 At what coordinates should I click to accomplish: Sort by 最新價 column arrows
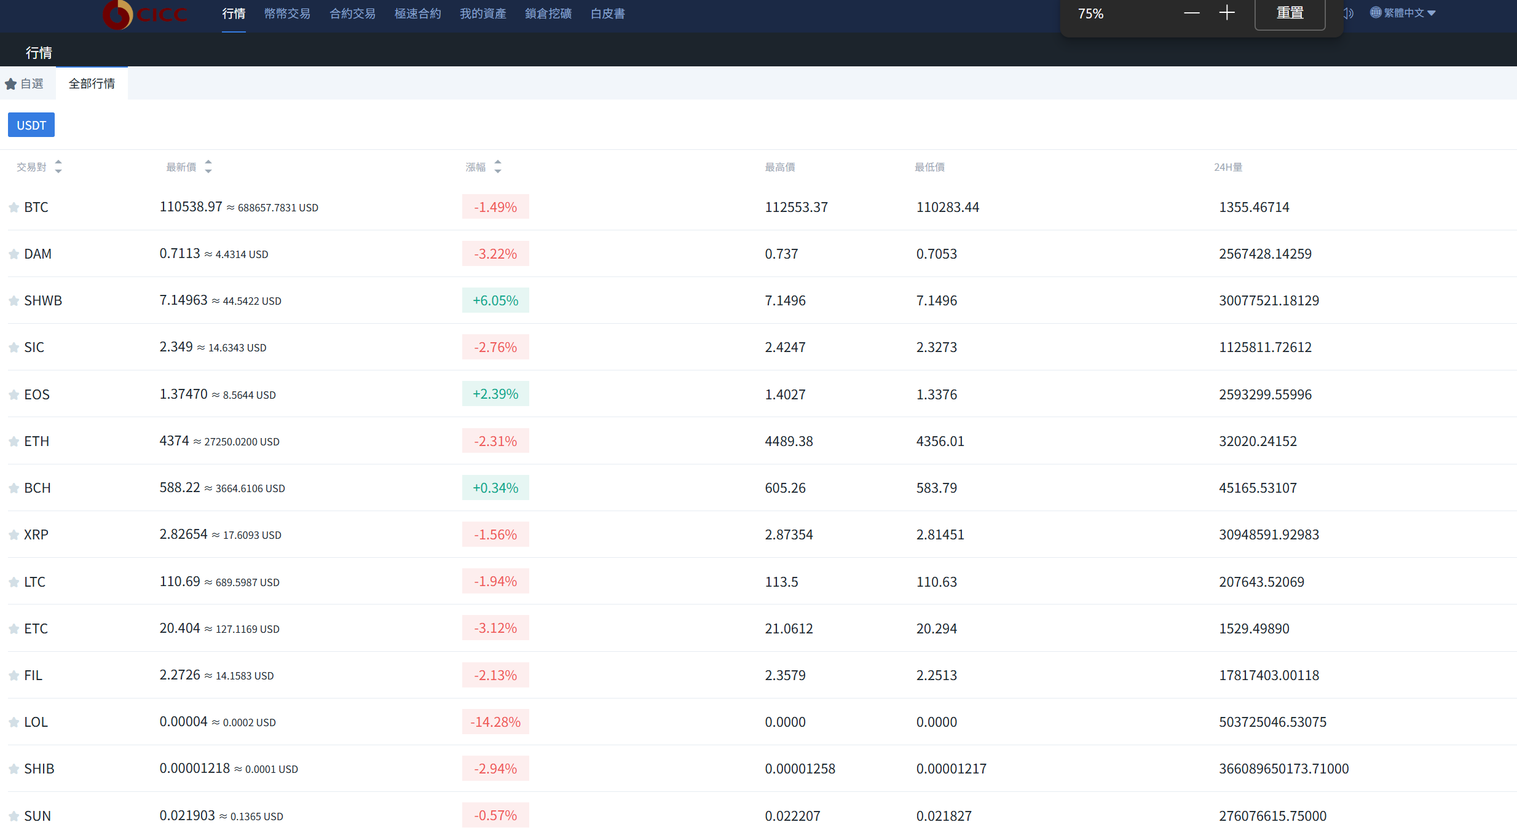pyautogui.click(x=208, y=166)
